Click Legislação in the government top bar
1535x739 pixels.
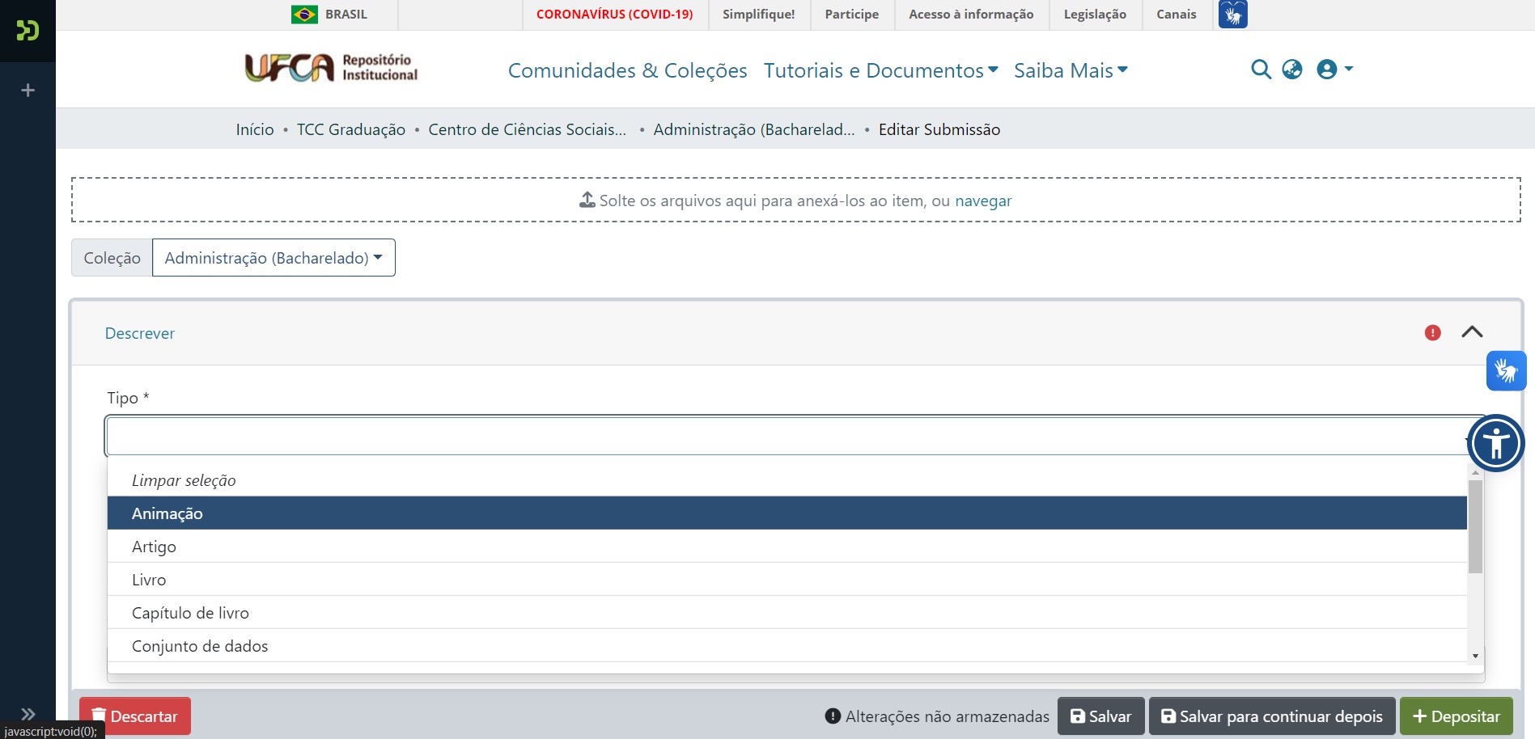(1094, 14)
